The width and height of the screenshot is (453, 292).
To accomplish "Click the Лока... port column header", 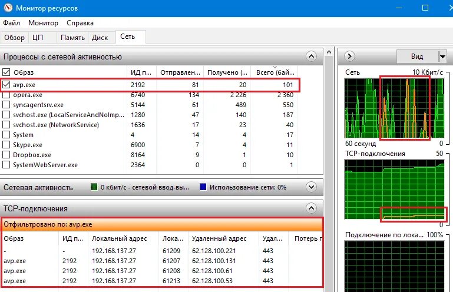I will tap(173, 238).
